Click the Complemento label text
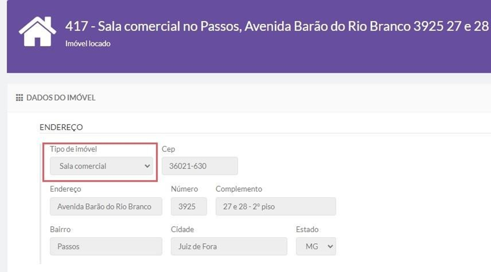This screenshot has height=272, width=491. click(239, 189)
